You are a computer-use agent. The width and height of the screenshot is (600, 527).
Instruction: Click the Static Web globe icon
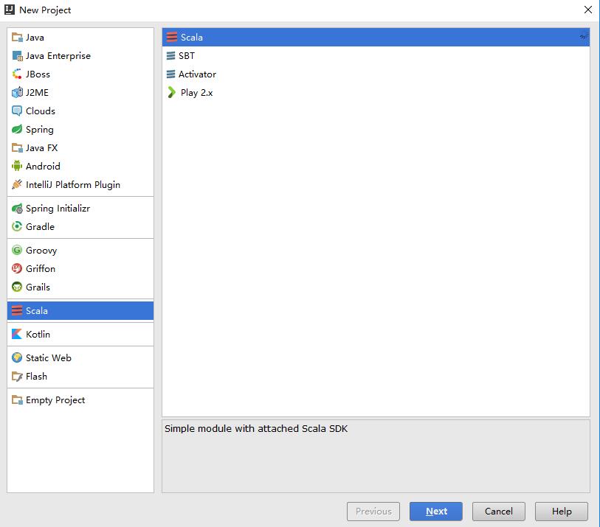point(18,358)
